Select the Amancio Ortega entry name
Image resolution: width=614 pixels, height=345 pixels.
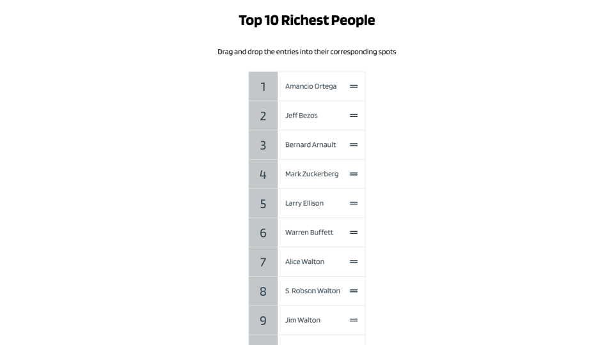coord(311,86)
